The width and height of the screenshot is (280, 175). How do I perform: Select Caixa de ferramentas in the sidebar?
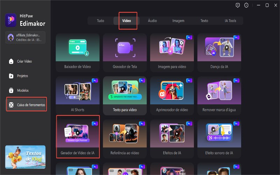[x=27, y=105]
